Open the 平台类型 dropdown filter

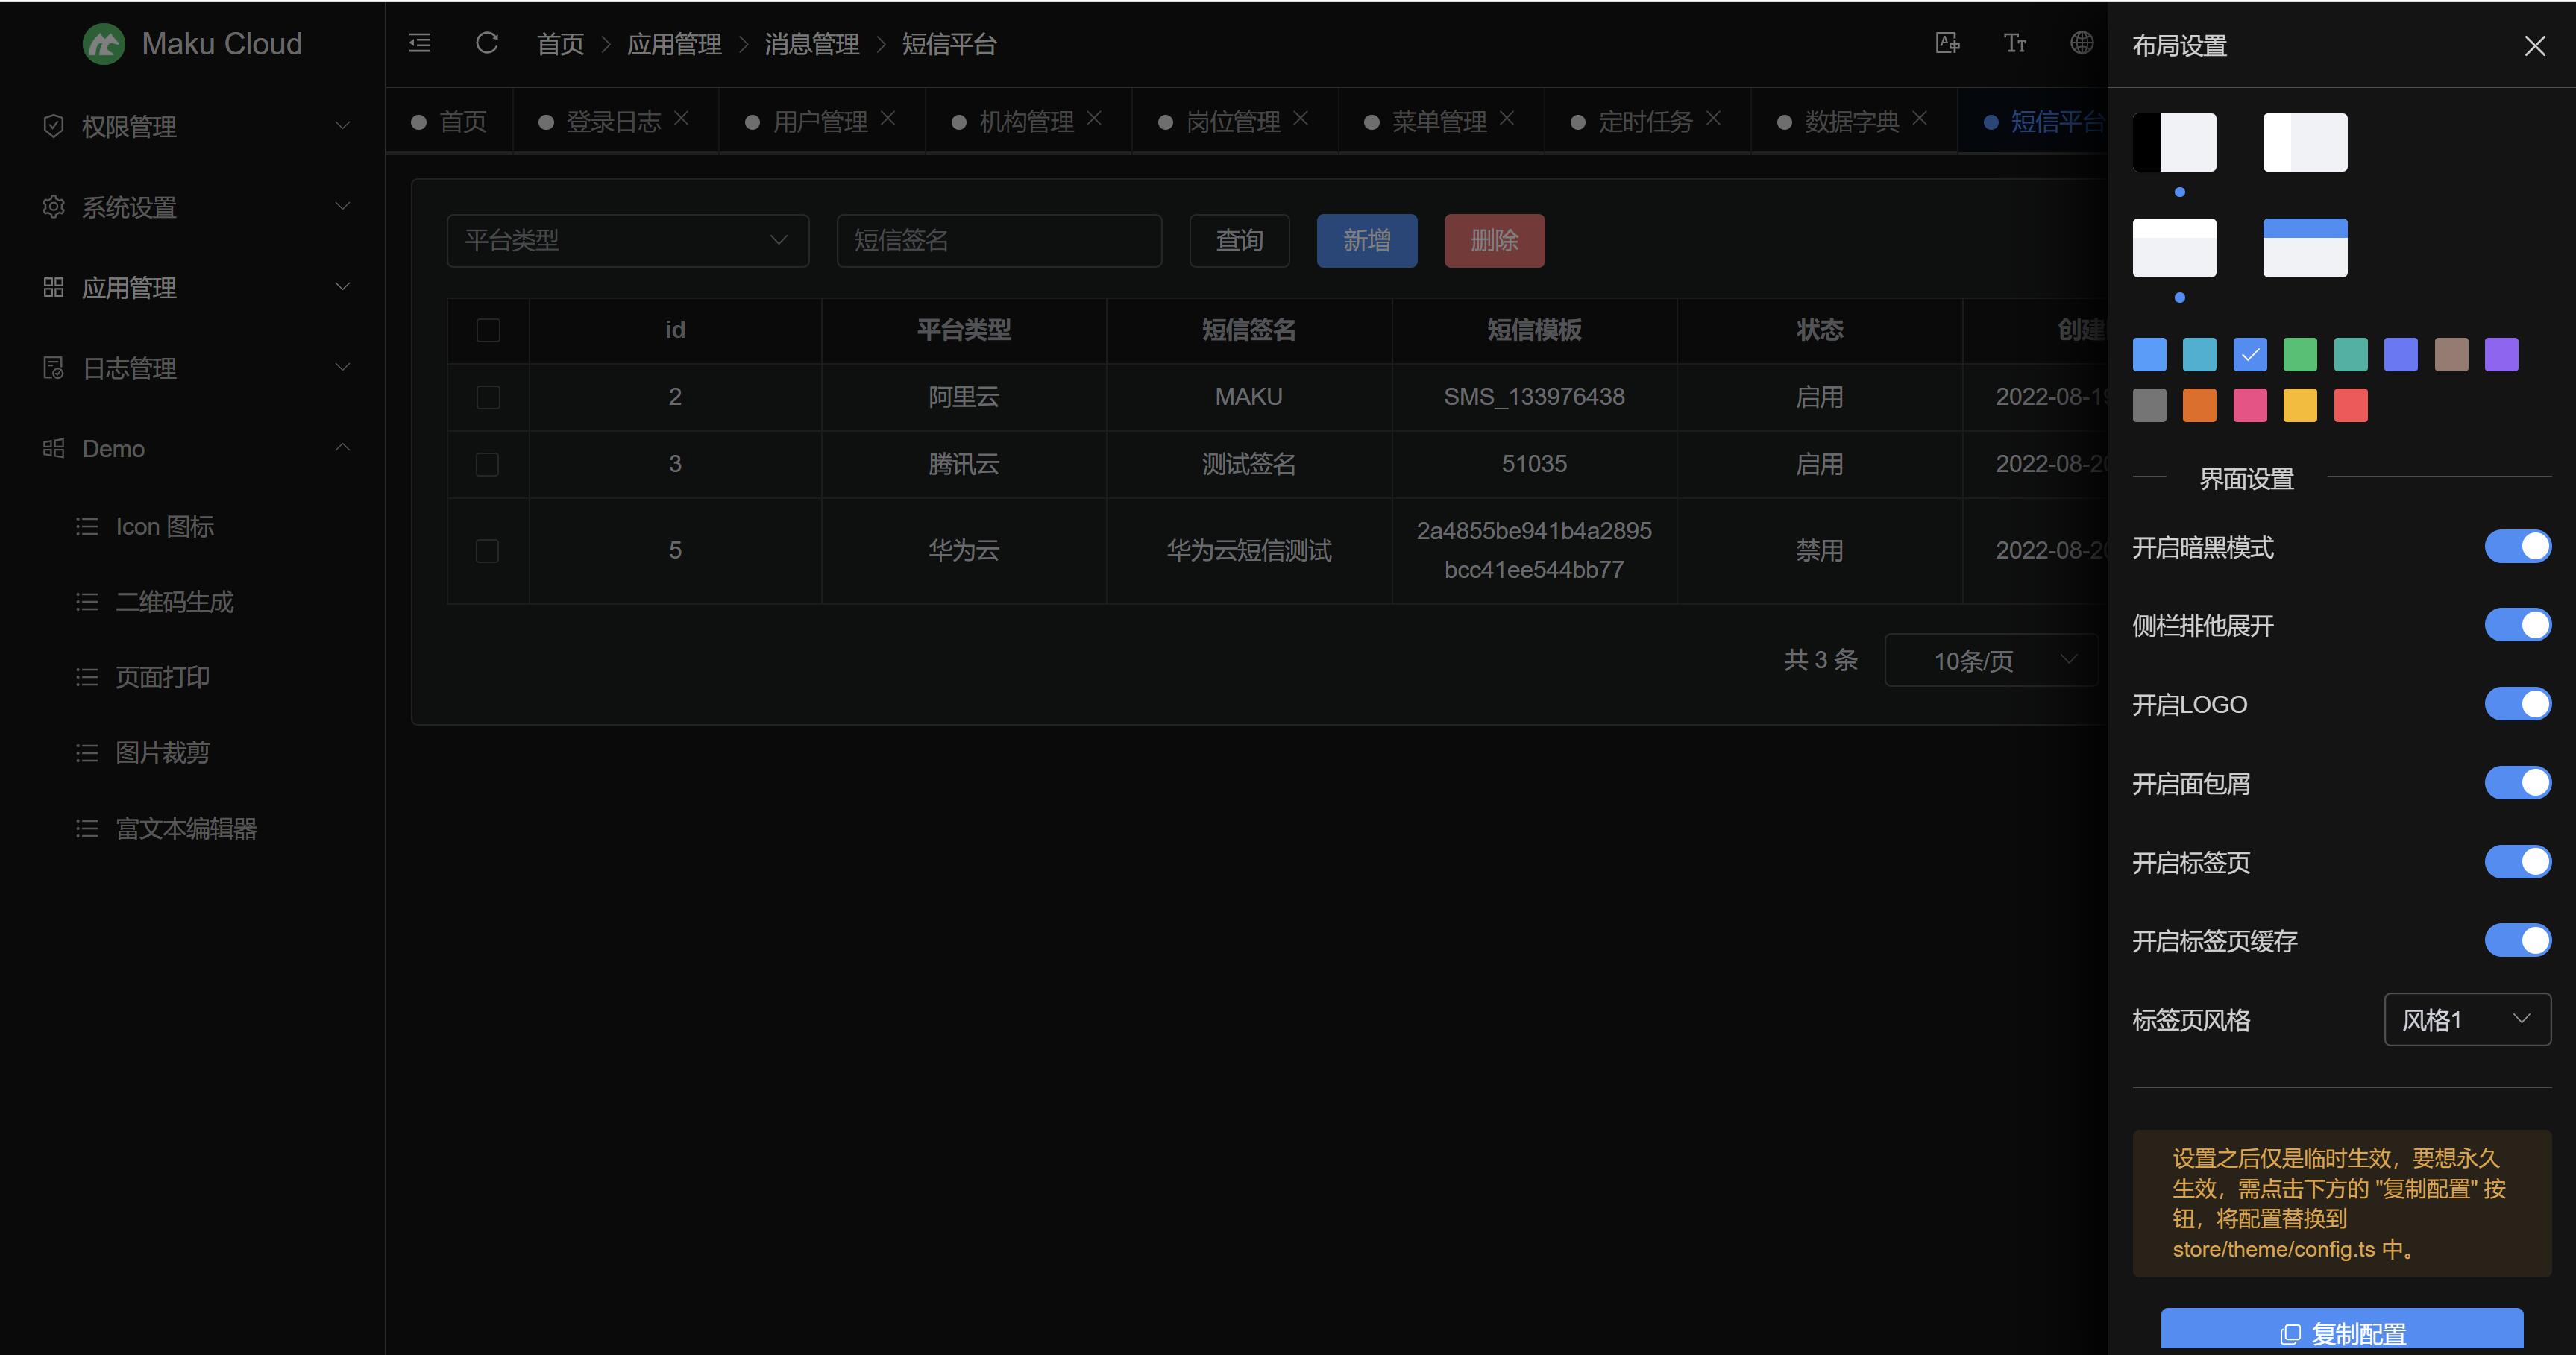click(627, 240)
